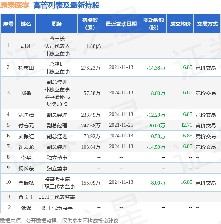Click the change value -14.38万

(x=156, y=67)
